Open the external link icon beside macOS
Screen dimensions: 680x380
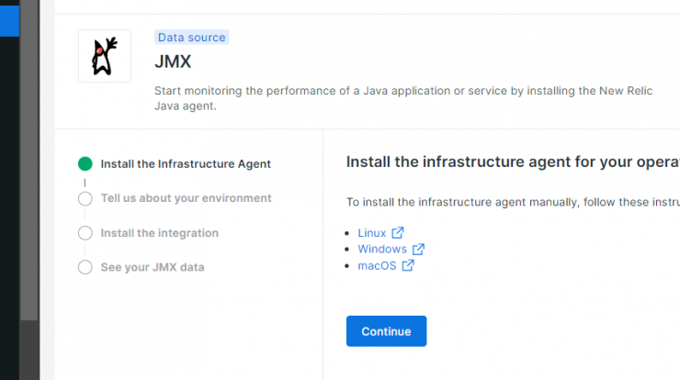coord(408,265)
